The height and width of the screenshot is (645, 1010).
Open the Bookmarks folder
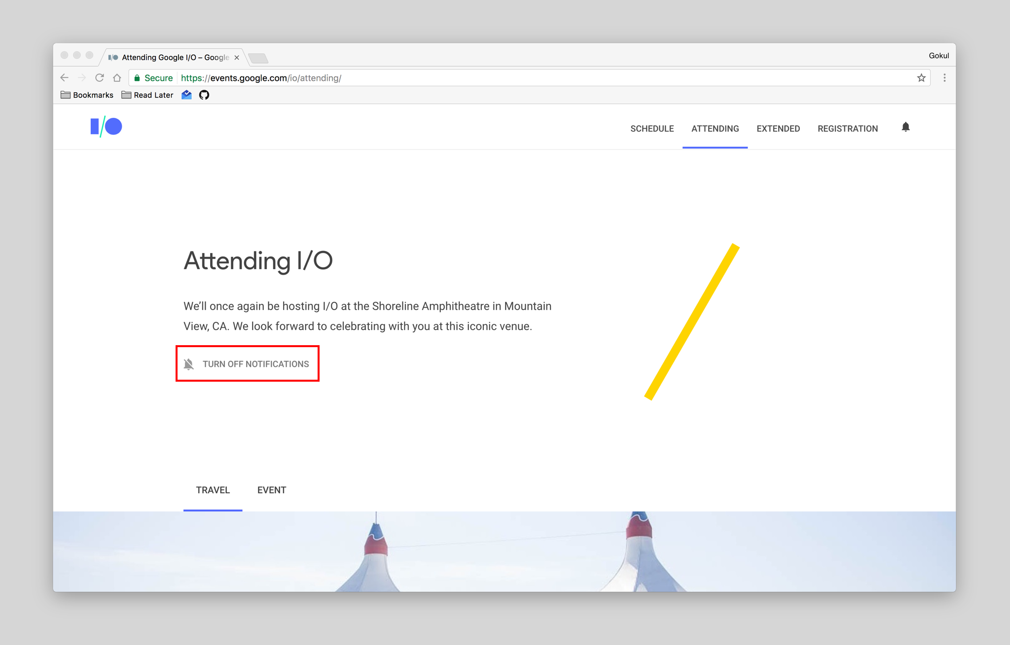click(x=87, y=95)
